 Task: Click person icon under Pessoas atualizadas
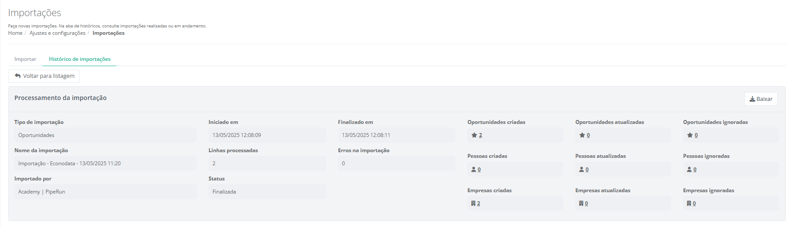pyautogui.click(x=581, y=170)
